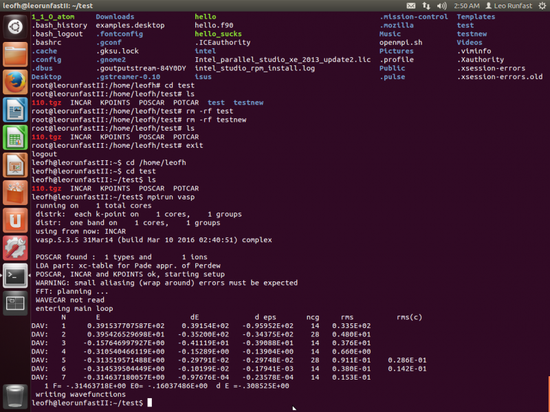Open the Leo Runfast user menu

[509, 6]
